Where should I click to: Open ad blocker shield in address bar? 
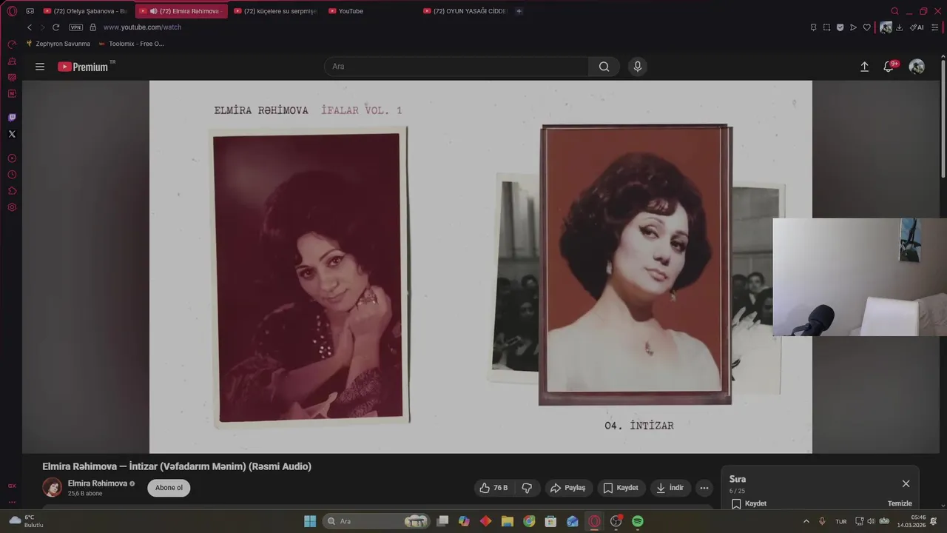pos(840,27)
